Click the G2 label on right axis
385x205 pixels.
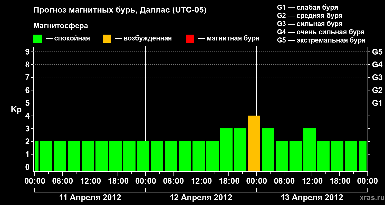[377, 90]
